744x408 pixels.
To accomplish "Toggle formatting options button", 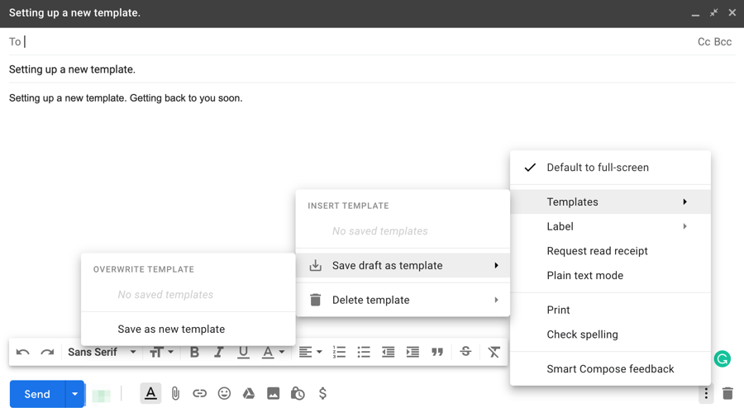I will click(x=150, y=393).
